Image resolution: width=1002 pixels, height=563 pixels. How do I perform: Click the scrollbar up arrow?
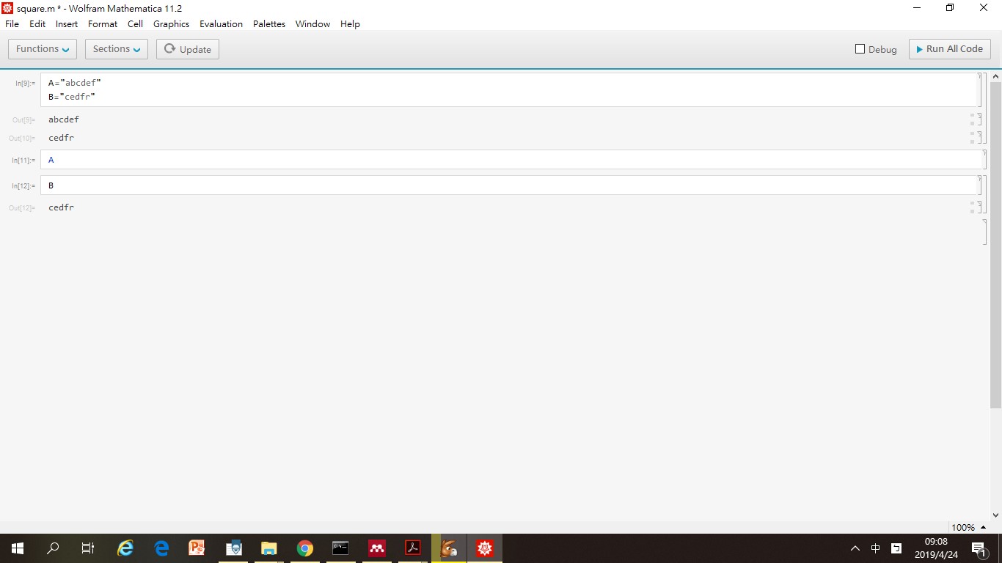point(995,76)
